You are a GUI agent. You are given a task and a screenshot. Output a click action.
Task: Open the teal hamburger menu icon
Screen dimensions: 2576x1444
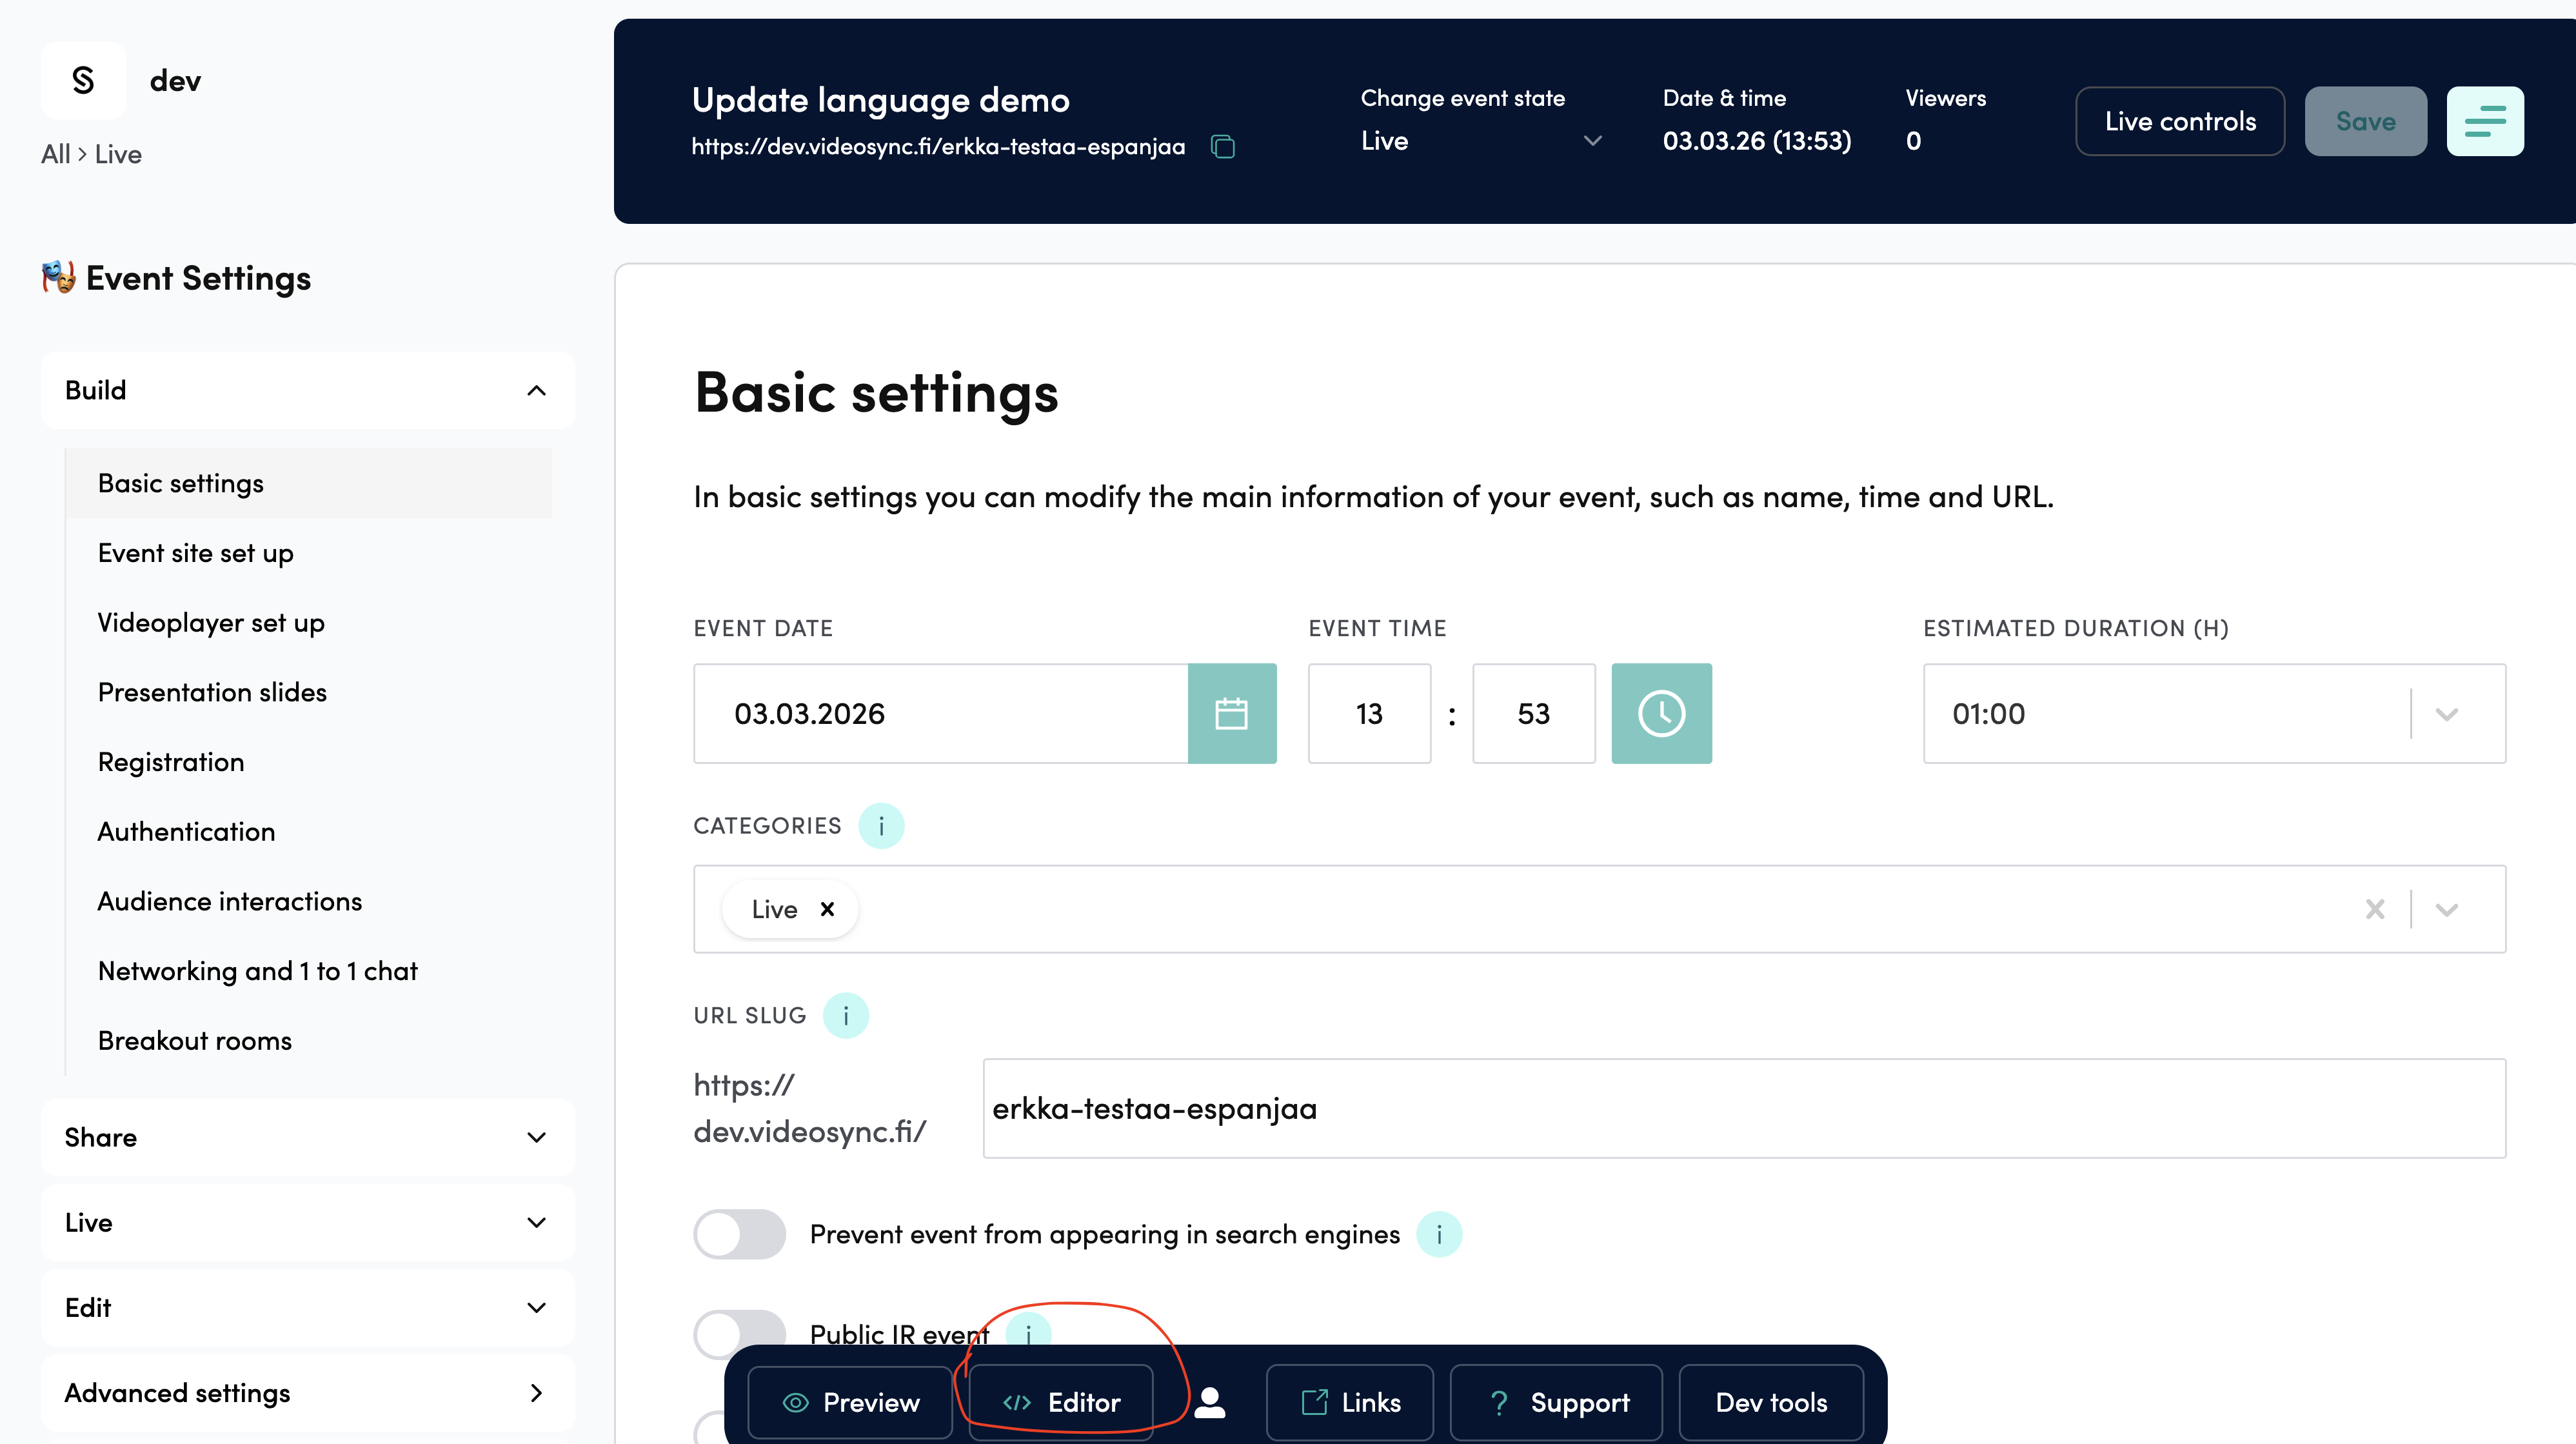click(x=2484, y=121)
